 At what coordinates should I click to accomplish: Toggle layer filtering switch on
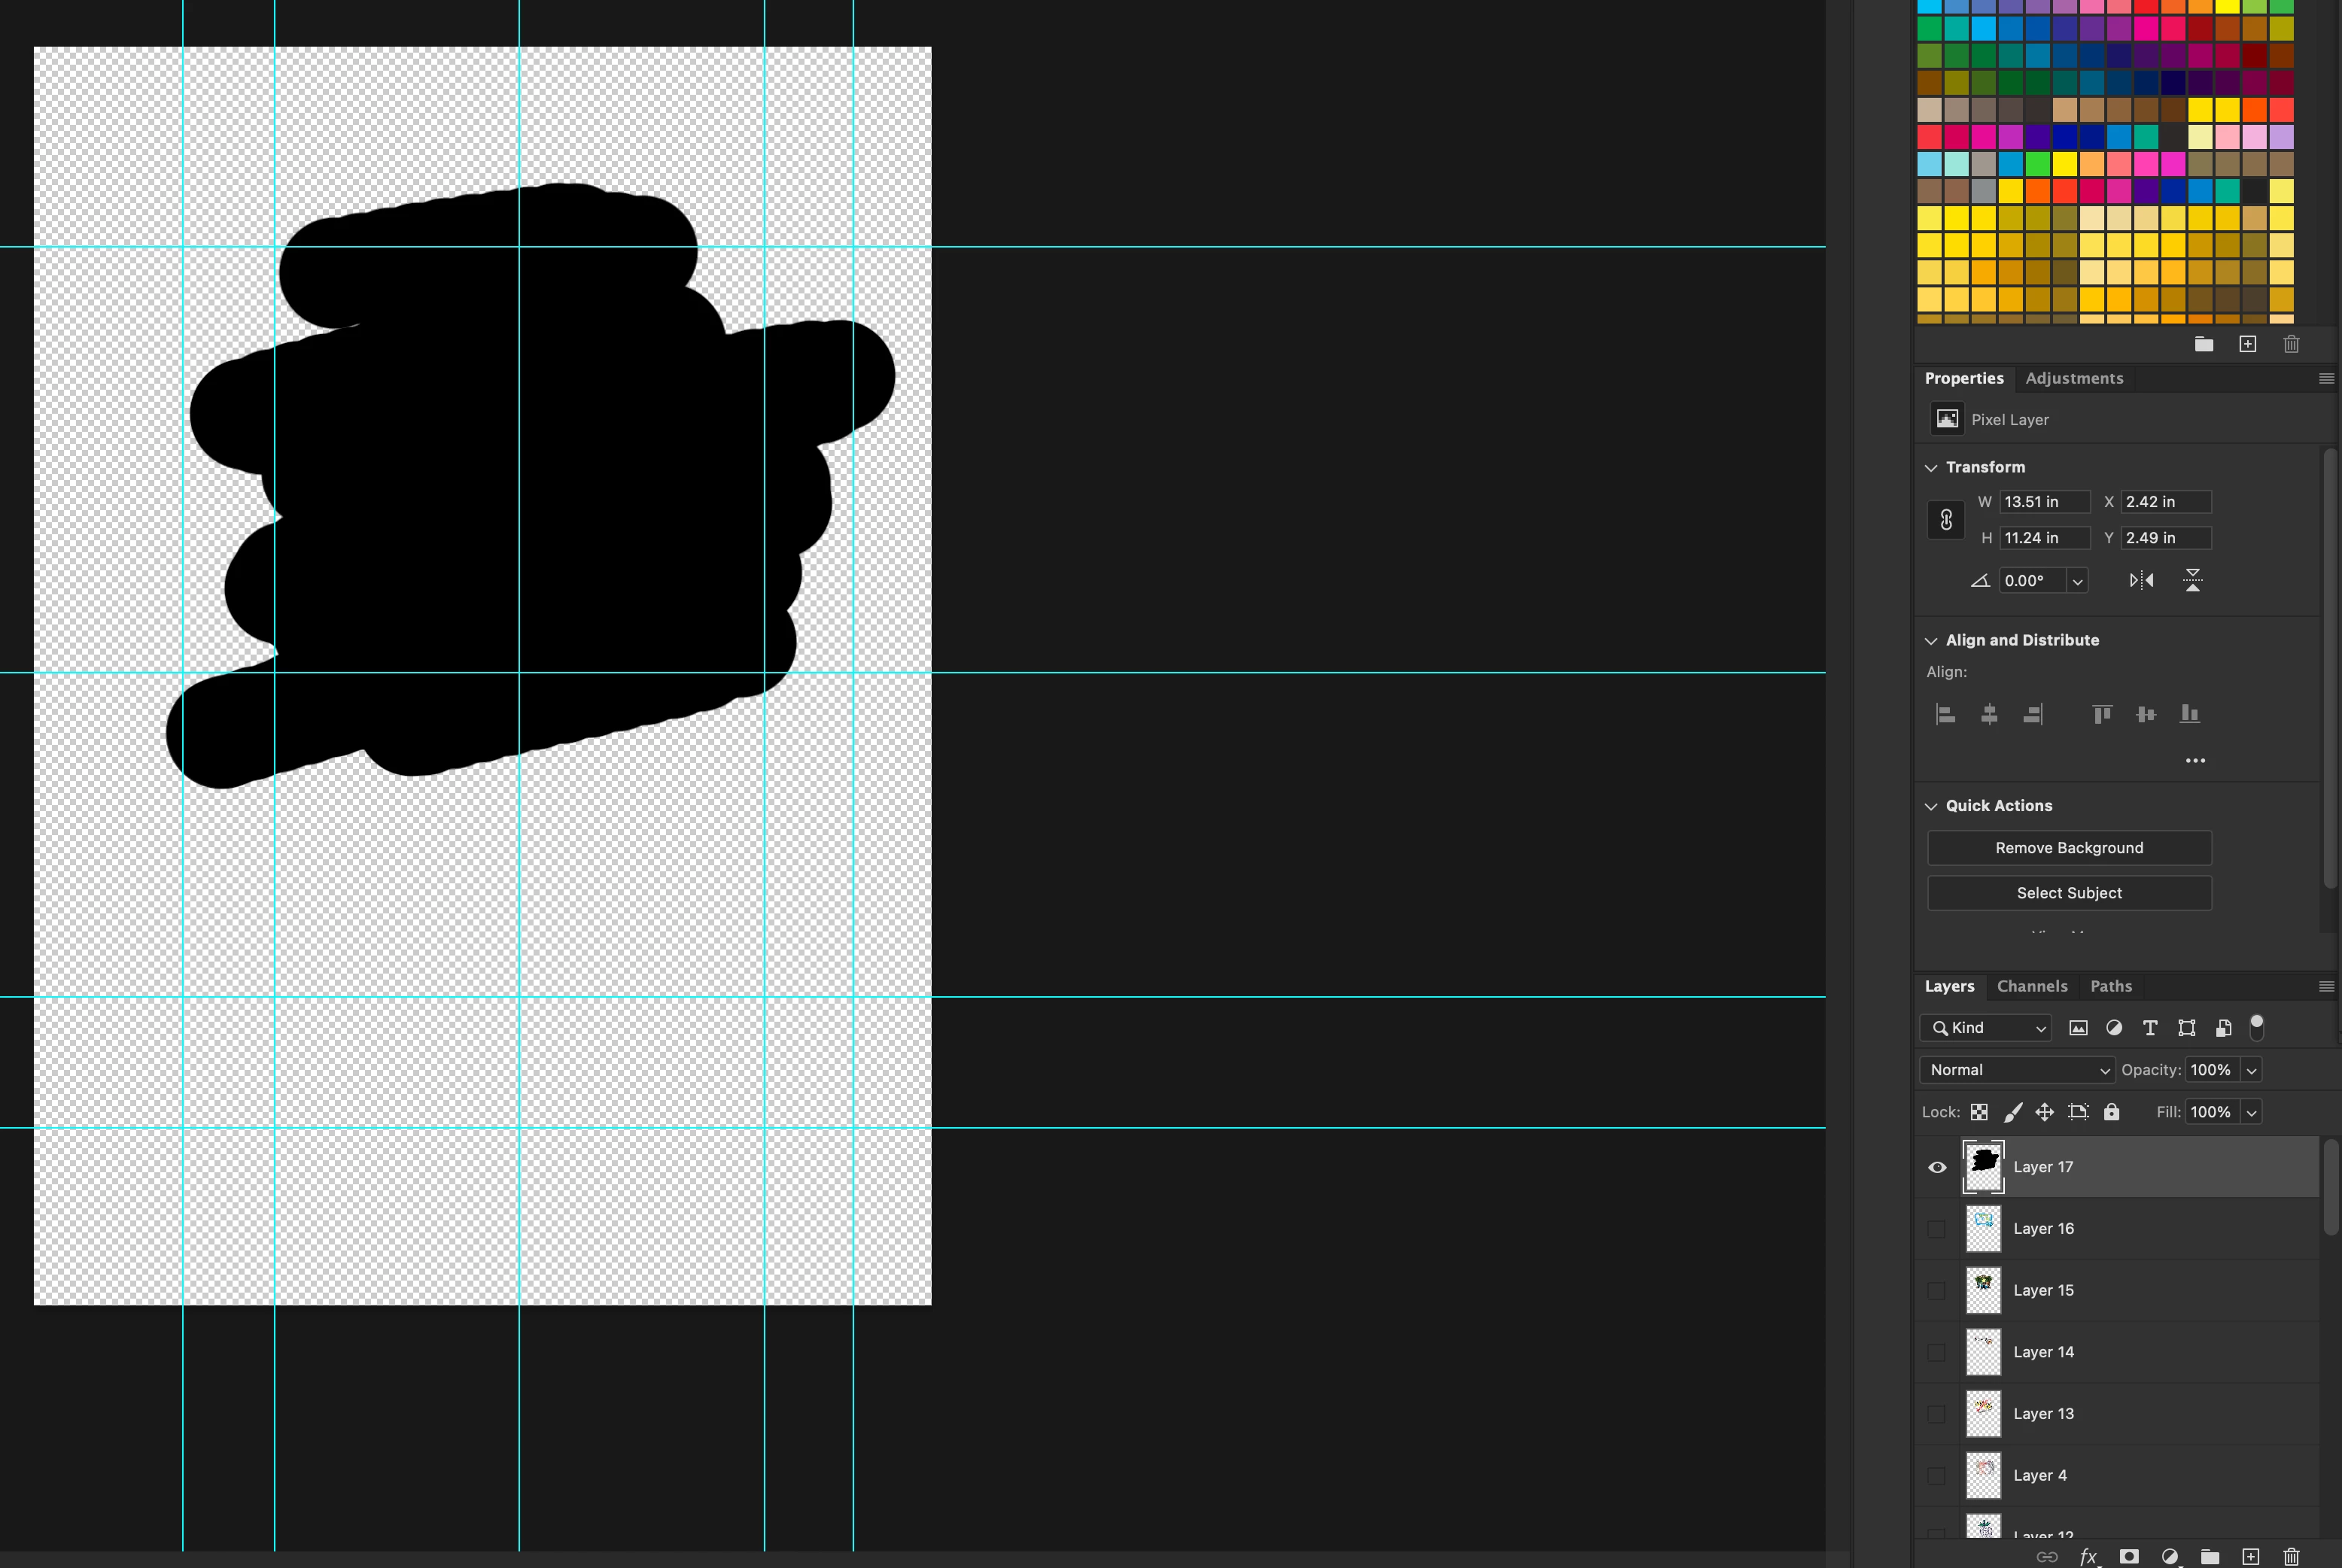point(2257,1027)
